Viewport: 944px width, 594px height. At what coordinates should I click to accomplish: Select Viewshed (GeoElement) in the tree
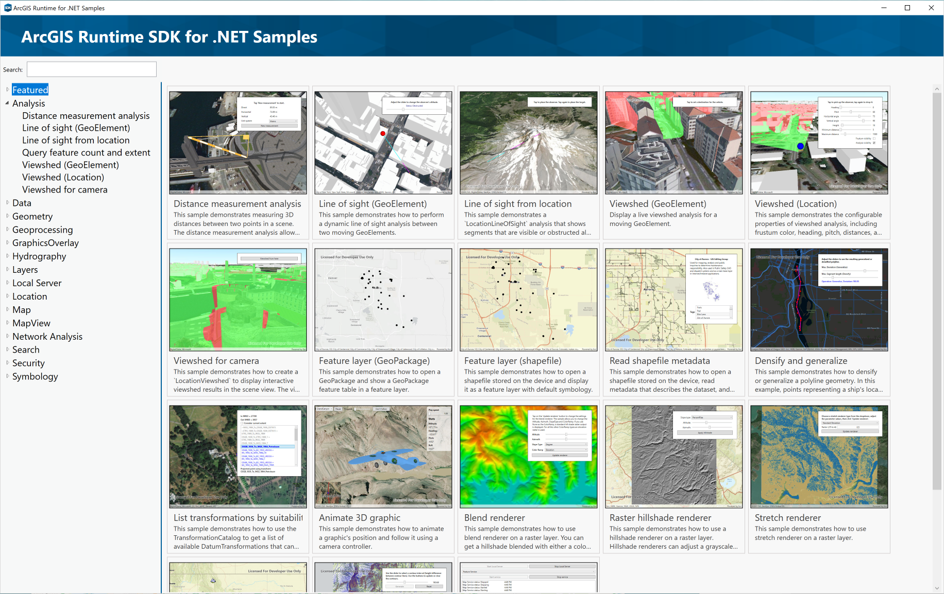(71, 165)
